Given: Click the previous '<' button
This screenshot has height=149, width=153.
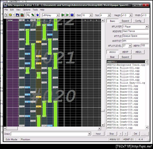Looking at the screenshot, I should coord(121,134).
